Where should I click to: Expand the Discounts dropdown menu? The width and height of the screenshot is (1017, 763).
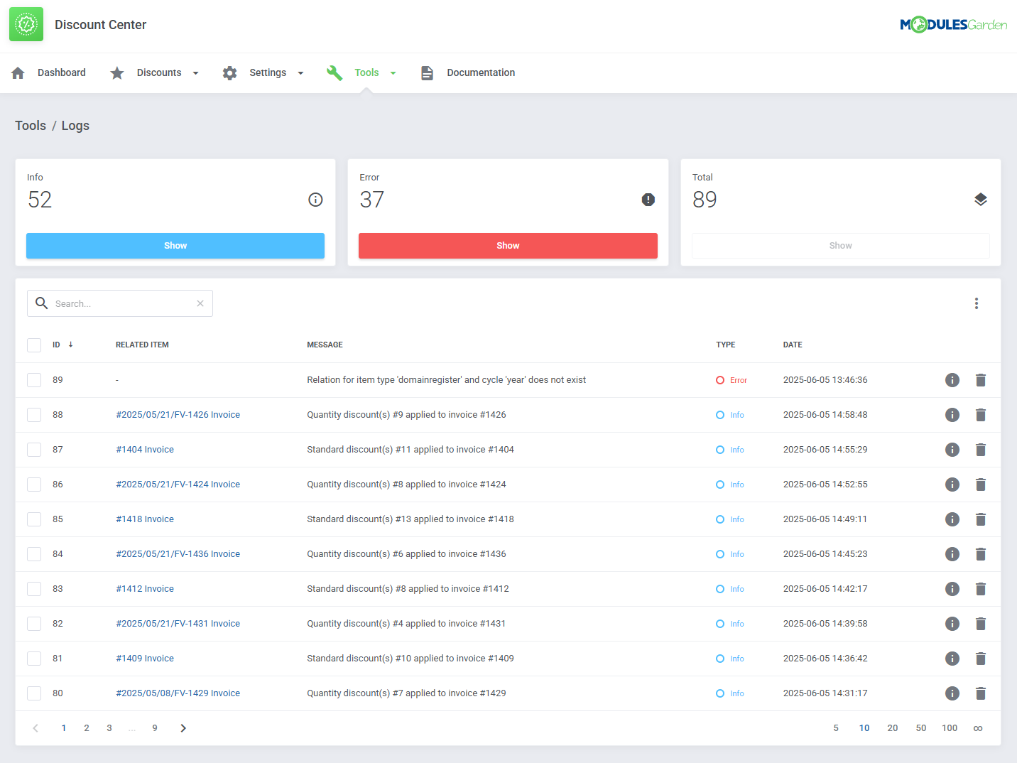tap(196, 72)
